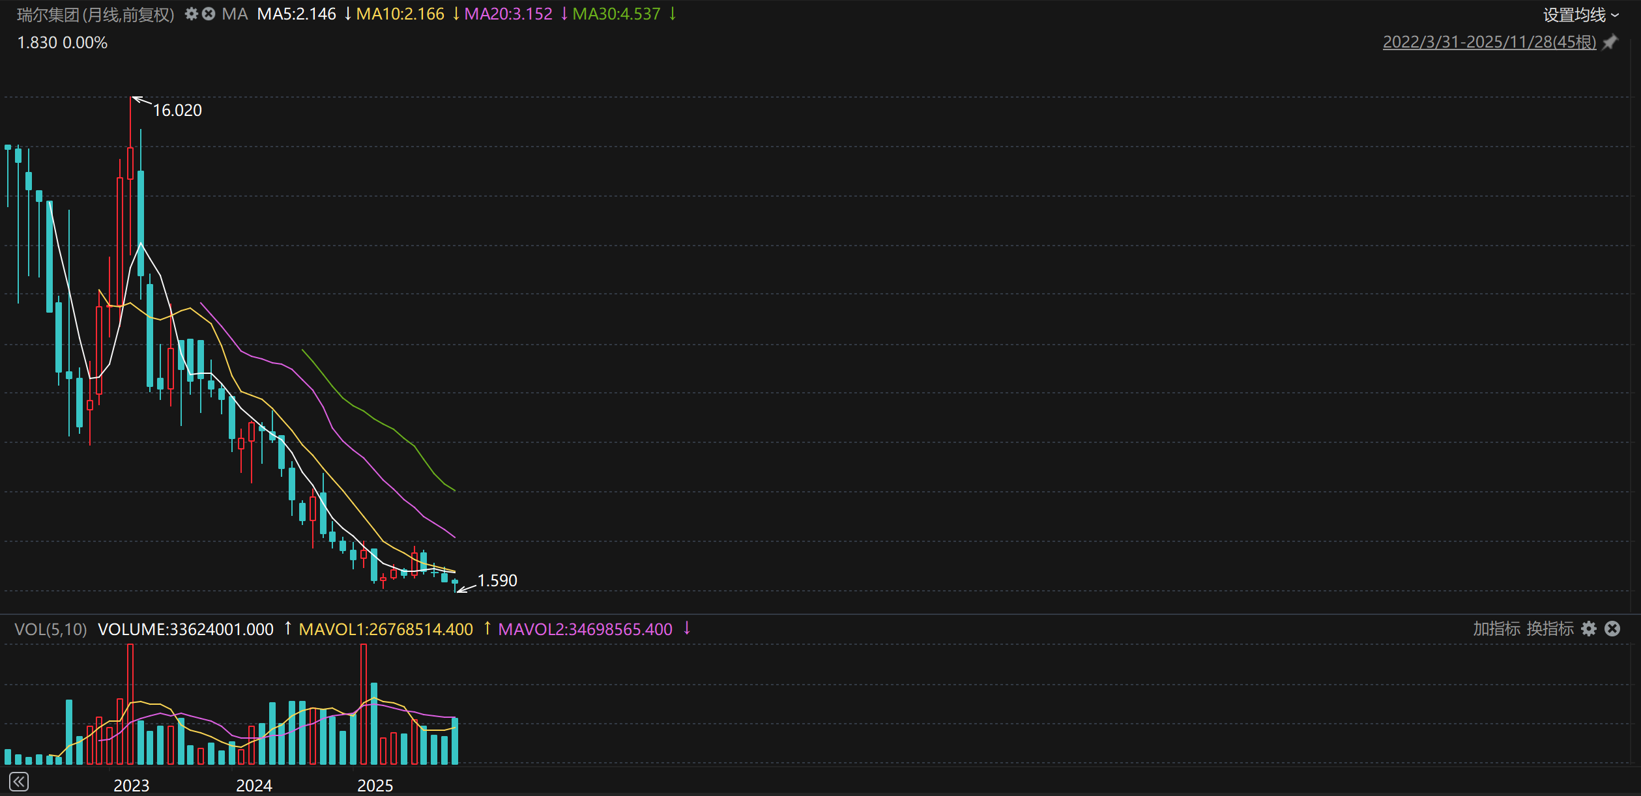Click the yellow MA10:2.166 label
The width and height of the screenshot is (1641, 796).
400,14
